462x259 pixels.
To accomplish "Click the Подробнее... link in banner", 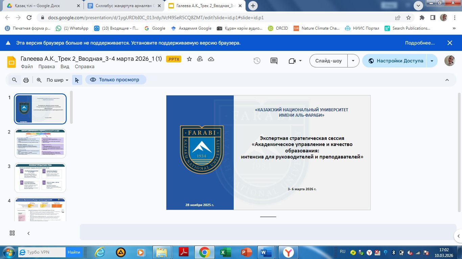I will pyautogui.click(x=420, y=43).
